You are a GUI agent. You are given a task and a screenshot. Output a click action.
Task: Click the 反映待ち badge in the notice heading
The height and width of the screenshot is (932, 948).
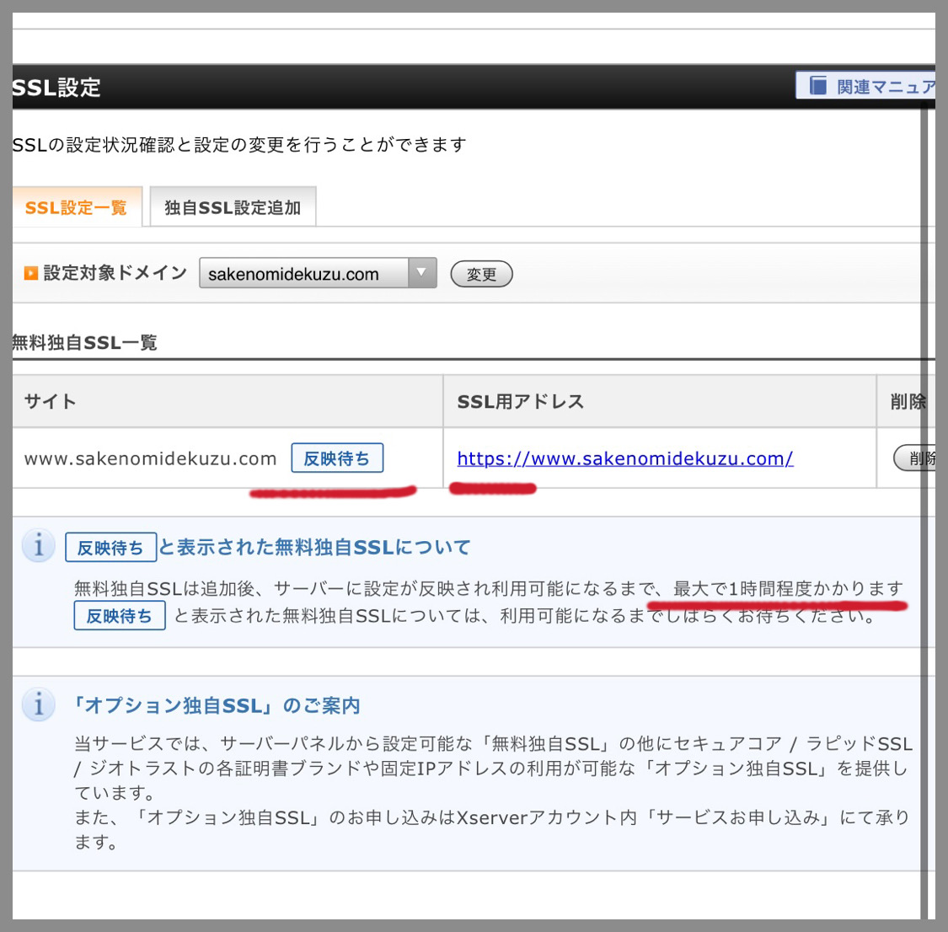click(110, 548)
